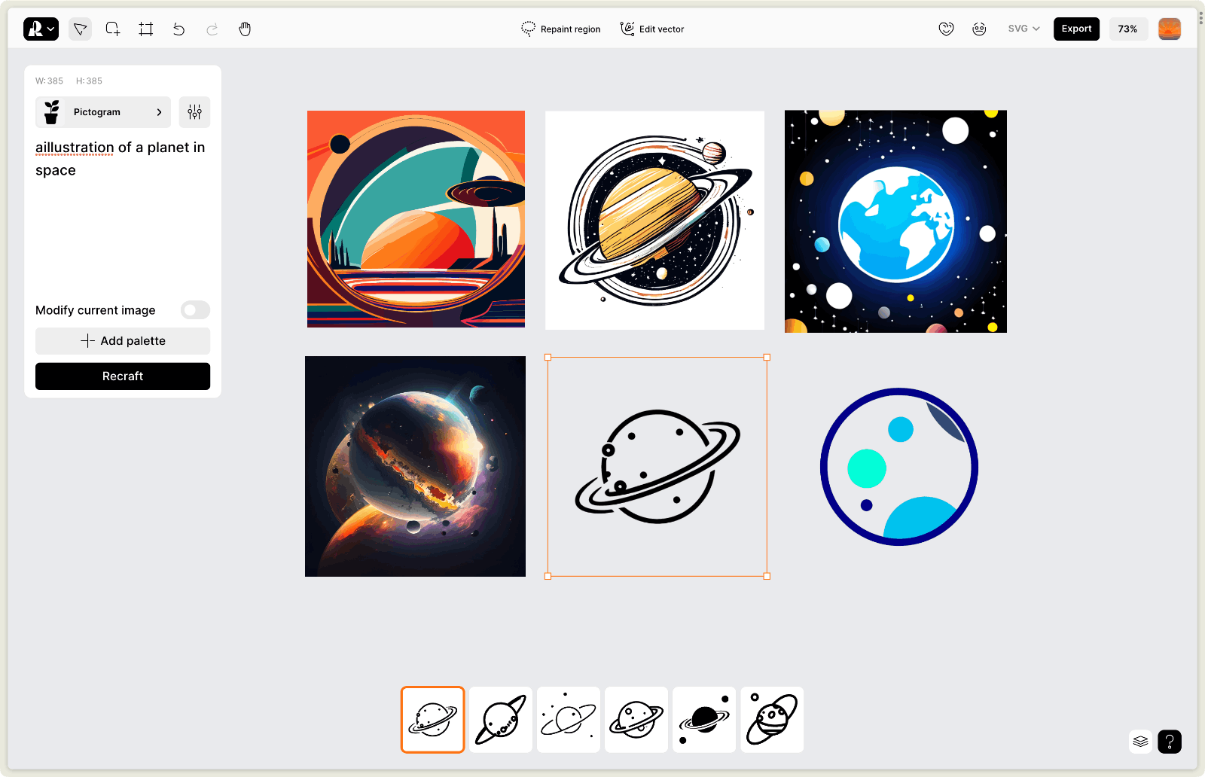Choose the fifth solid-black planet variant

pyautogui.click(x=704, y=720)
